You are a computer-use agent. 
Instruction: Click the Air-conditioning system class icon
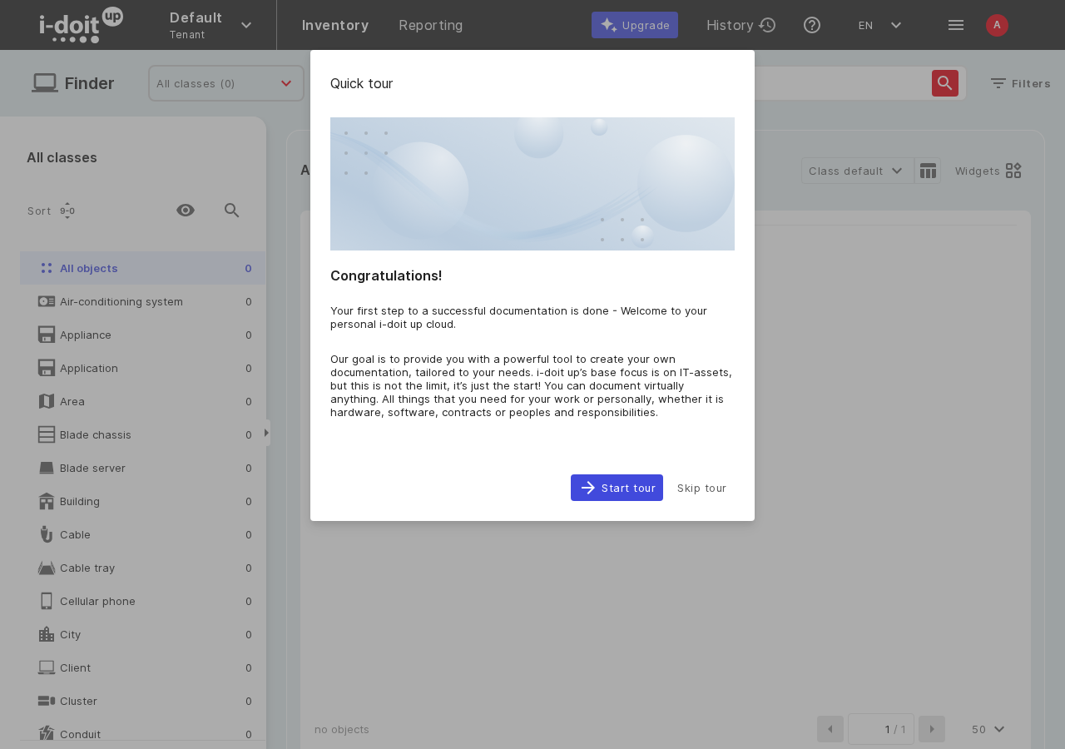(47, 301)
